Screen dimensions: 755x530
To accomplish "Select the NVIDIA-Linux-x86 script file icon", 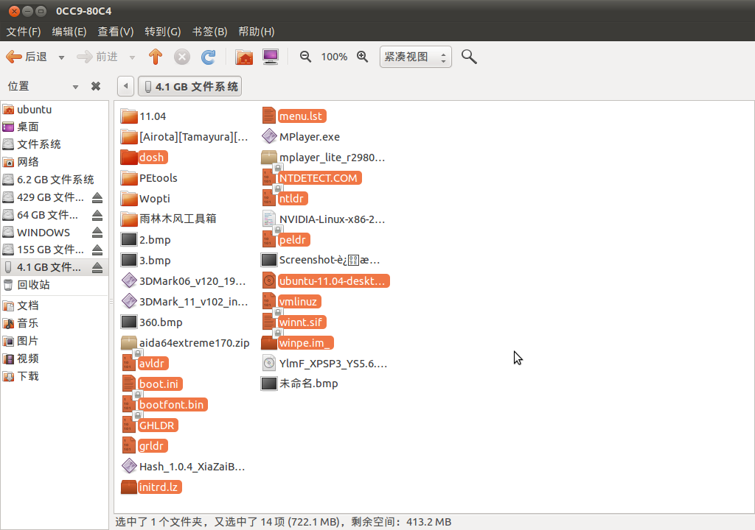I will pos(269,219).
